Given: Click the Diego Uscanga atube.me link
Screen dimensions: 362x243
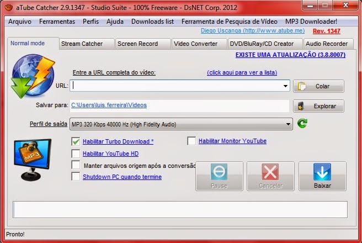Looking at the screenshot, I should pyautogui.click(x=253, y=30).
